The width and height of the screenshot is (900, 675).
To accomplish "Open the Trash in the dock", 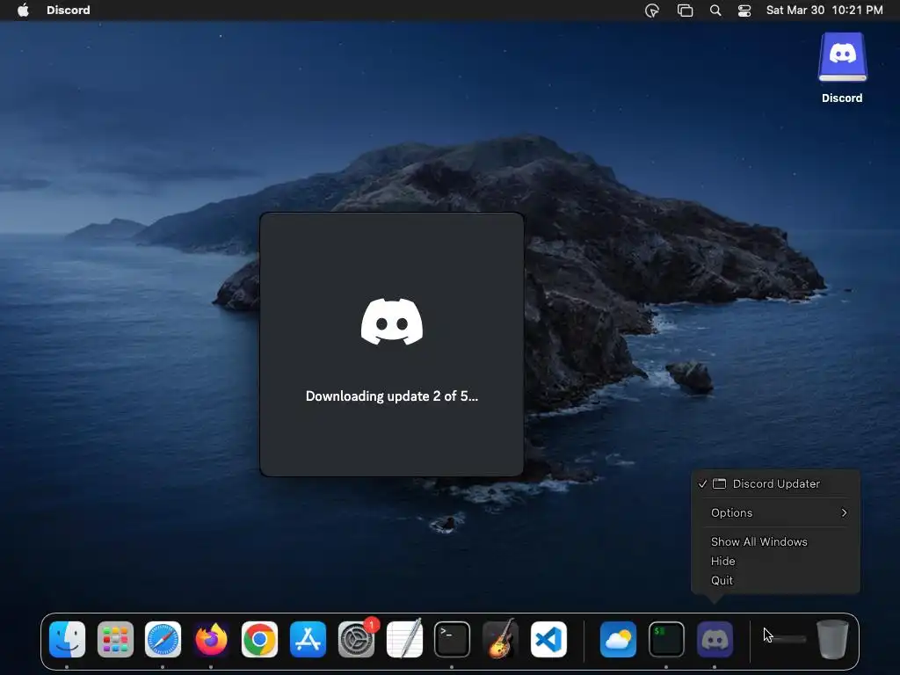I will coord(832,640).
